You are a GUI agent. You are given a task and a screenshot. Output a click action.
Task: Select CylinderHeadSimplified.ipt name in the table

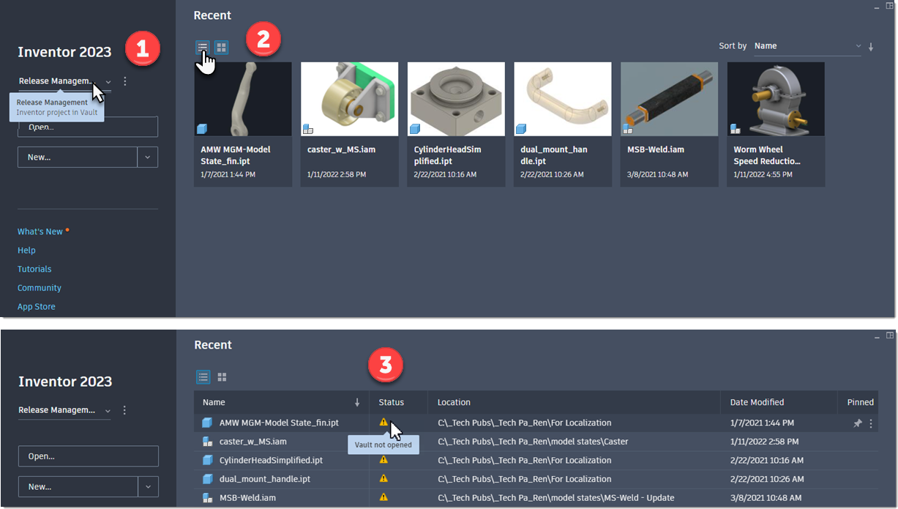271,461
